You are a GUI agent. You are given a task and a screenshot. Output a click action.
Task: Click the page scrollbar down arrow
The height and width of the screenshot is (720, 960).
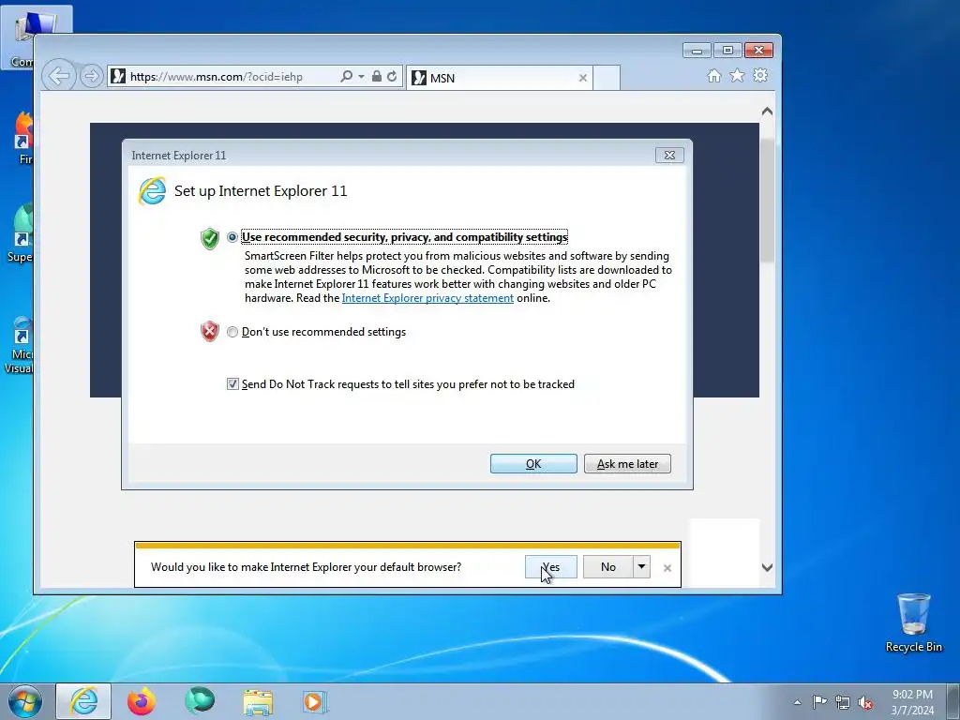767,567
